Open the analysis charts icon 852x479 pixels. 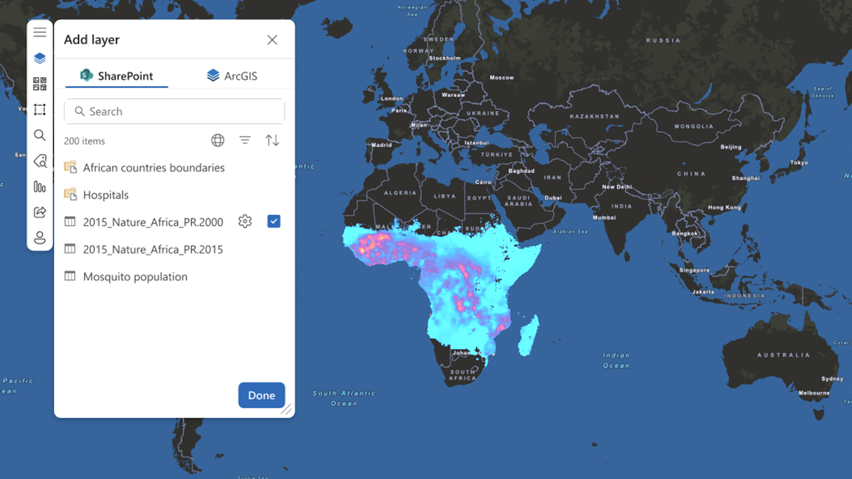40,187
